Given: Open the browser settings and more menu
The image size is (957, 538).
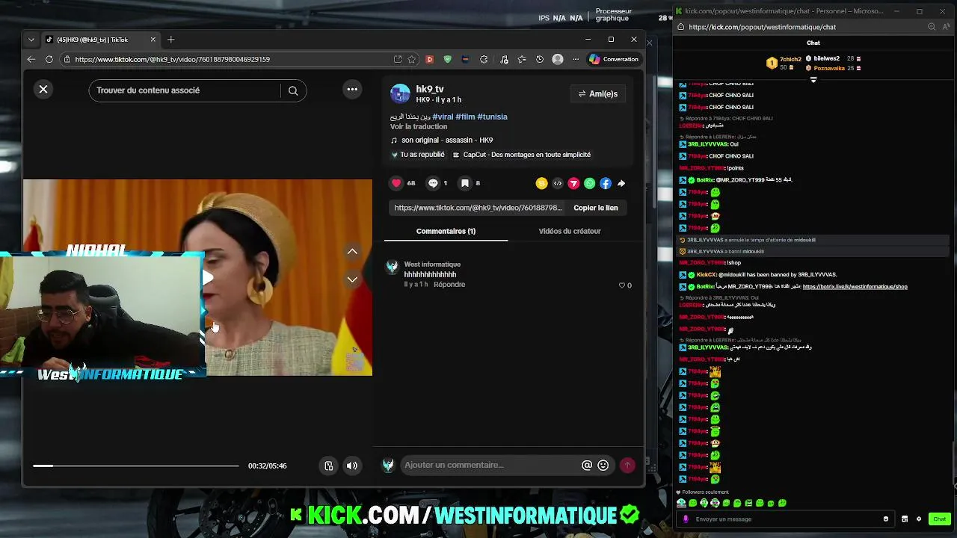Looking at the screenshot, I should pyautogui.click(x=575, y=59).
